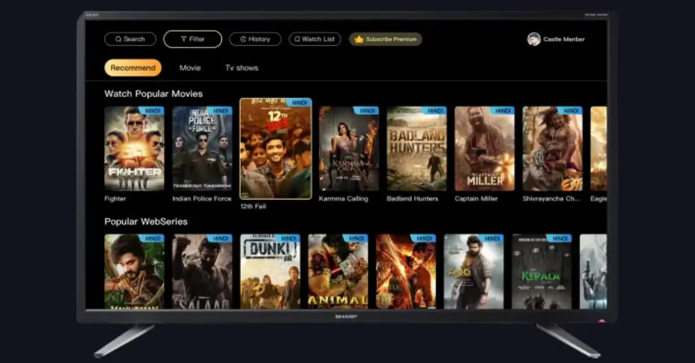The height and width of the screenshot is (363, 695).
Task: Open the Filter options
Action: [x=192, y=39]
